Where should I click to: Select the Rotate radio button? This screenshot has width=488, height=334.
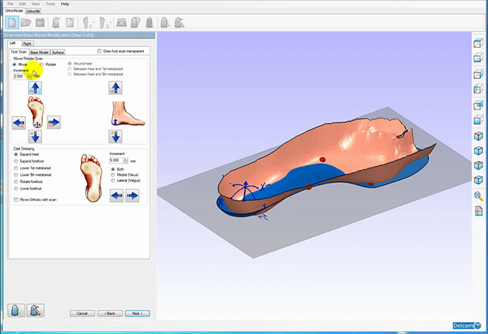pyautogui.click(x=41, y=64)
